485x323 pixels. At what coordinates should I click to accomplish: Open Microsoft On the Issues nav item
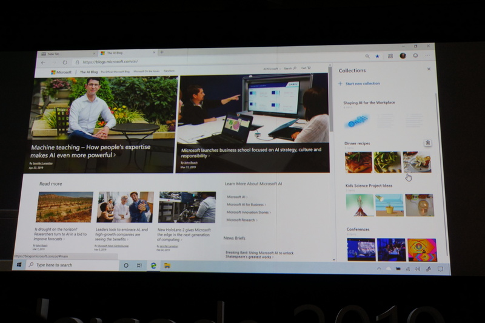pos(147,71)
